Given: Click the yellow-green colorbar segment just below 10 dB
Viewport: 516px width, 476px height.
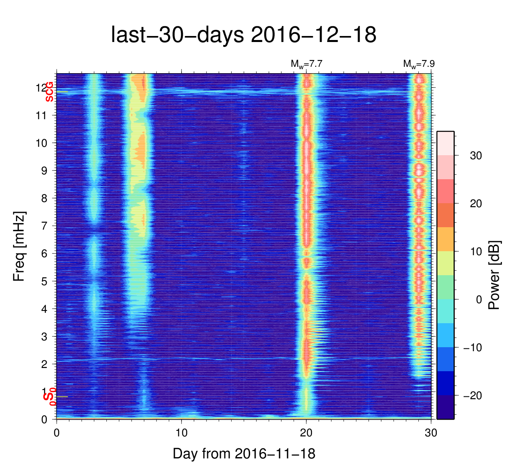Looking at the screenshot, I should tap(445, 263).
